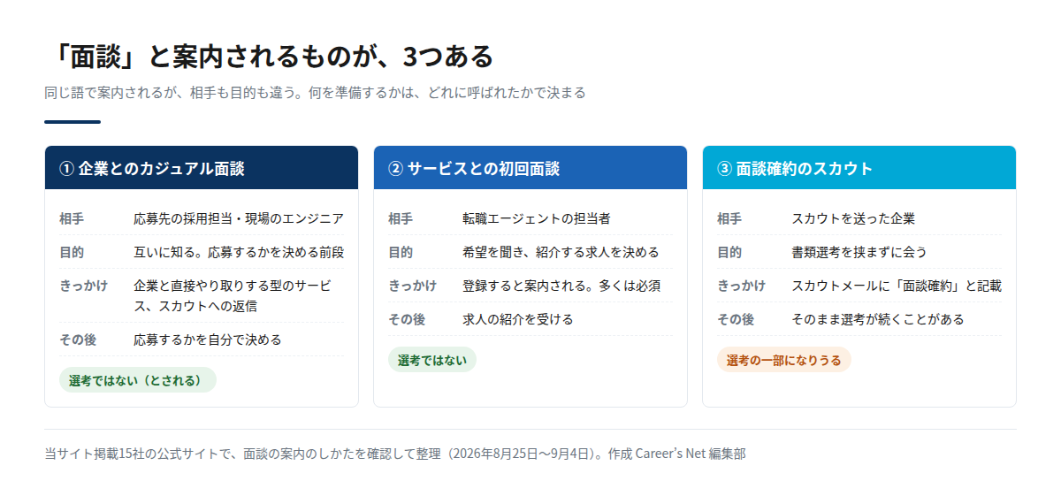The width and height of the screenshot is (1061, 496).
Task: Click the footer source note mentioning Career's Net 編集部
Action: [x=395, y=454]
